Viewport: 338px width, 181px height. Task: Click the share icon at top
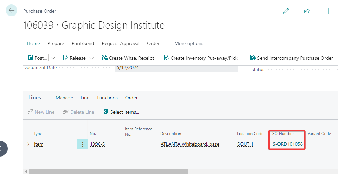307,11
